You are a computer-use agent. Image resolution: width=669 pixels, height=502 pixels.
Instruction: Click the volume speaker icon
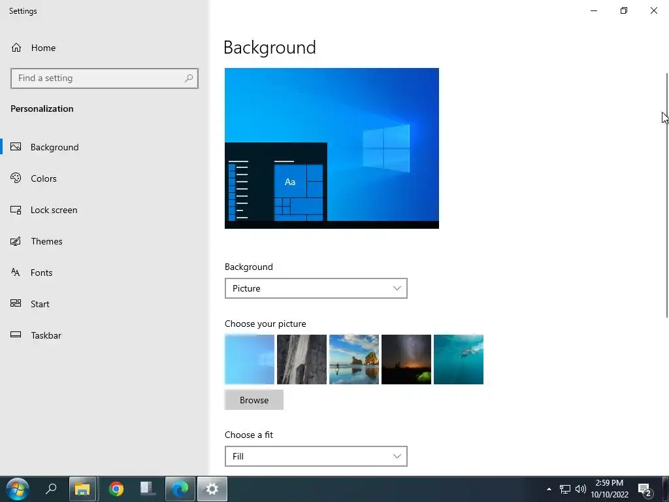tap(581, 489)
